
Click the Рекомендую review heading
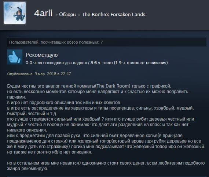[x=41, y=55]
